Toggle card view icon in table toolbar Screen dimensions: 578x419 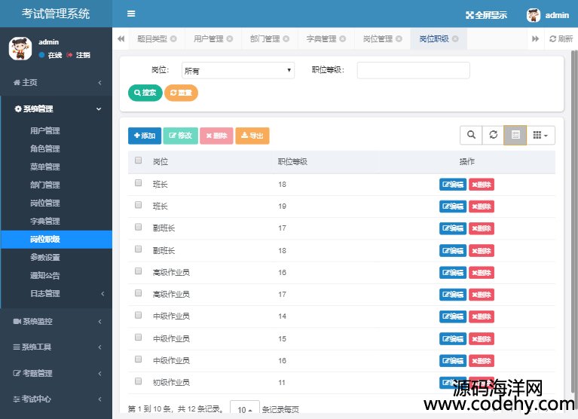515,135
